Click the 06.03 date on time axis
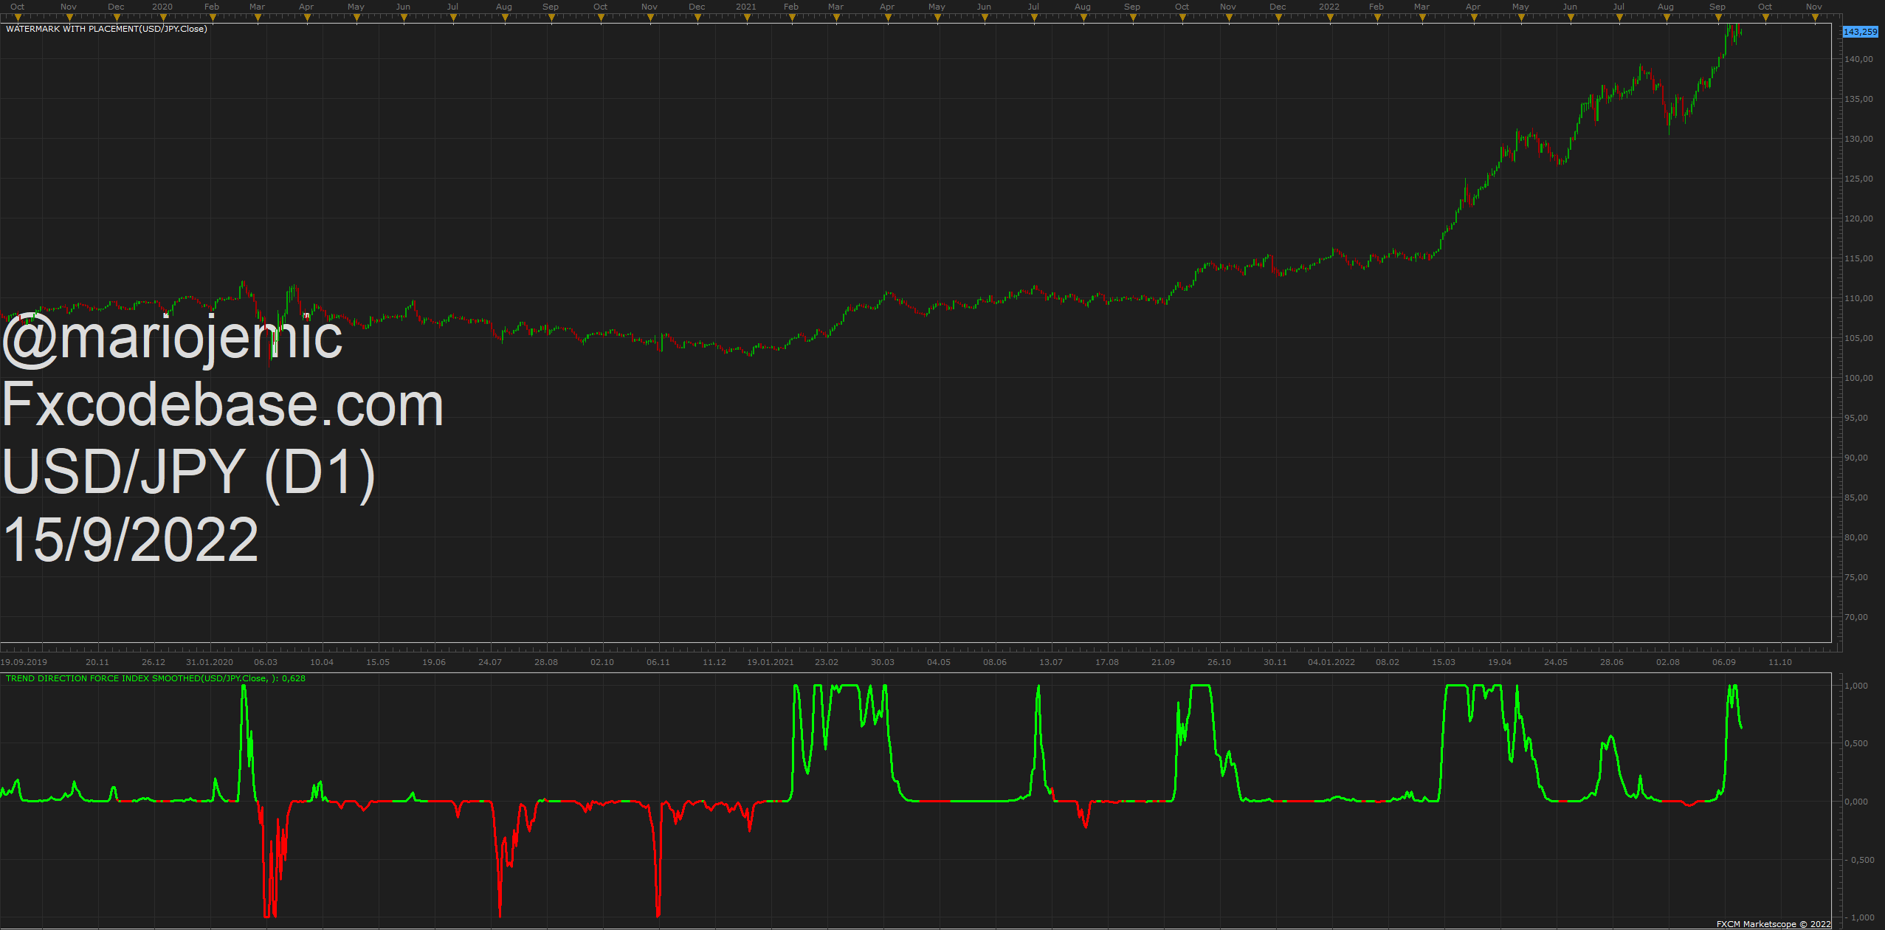1885x930 pixels. click(266, 662)
